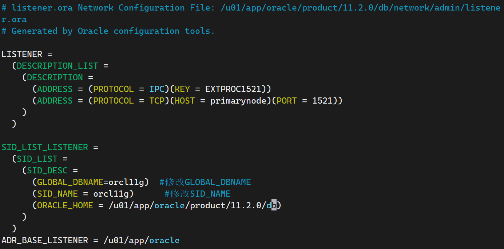Click the IPC protocol value
This screenshot has width=504, height=249.
pyautogui.click(x=157, y=89)
